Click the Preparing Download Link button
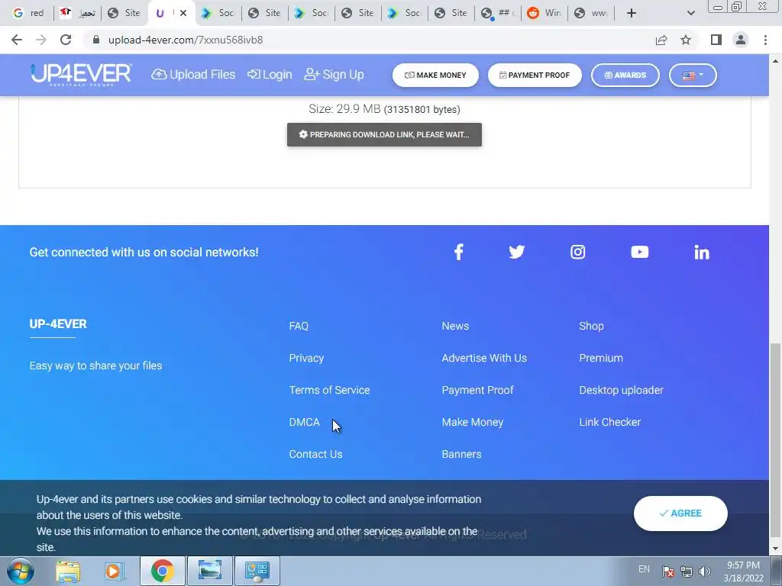782x586 pixels. click(x=384, y=134)
